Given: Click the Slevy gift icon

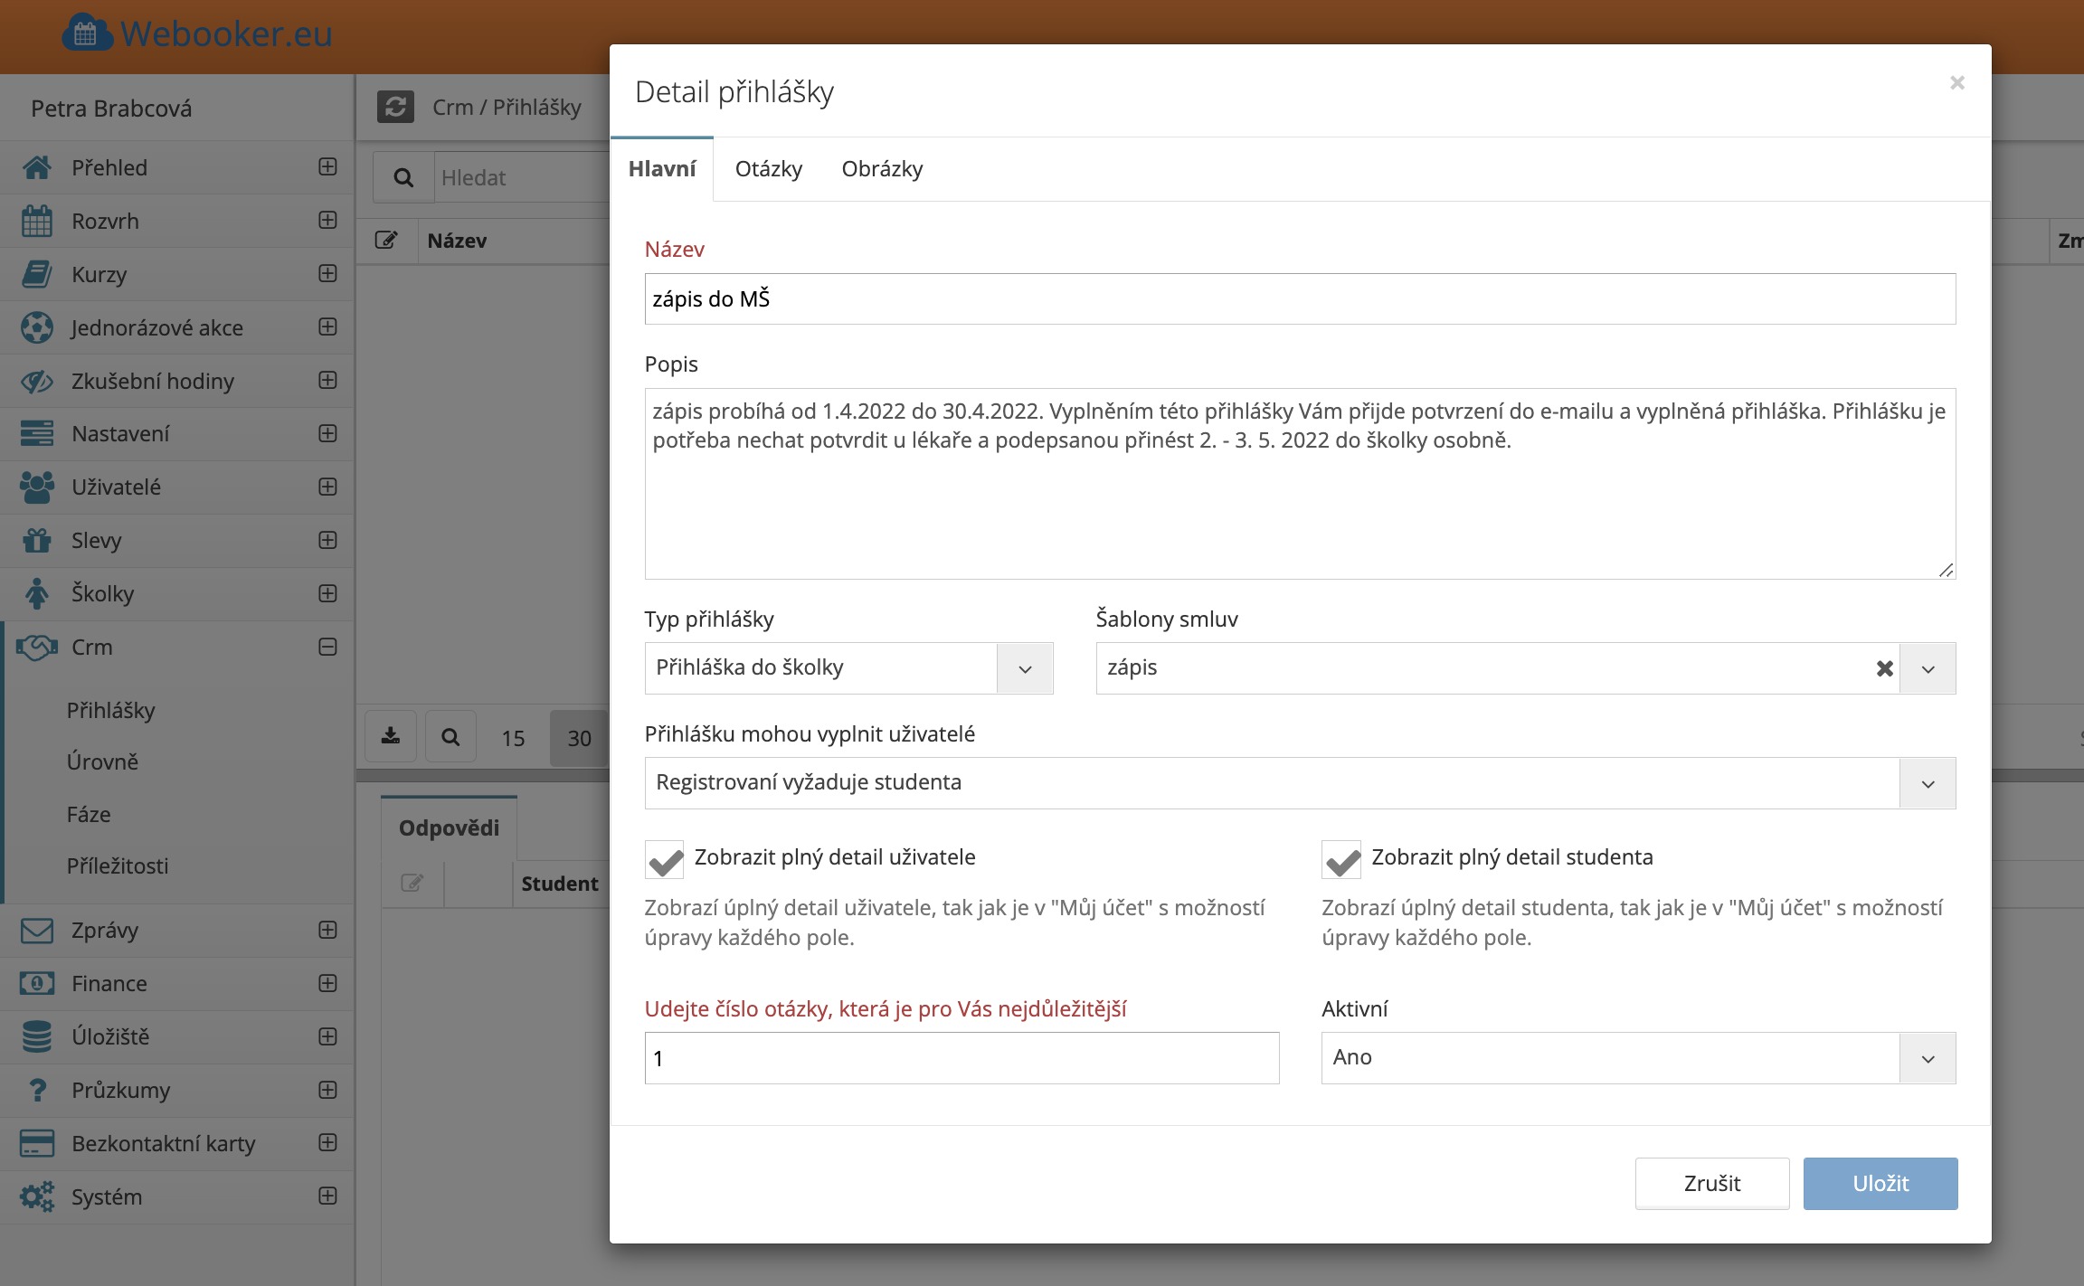Looking at the screenshot, I should pyautogui.click(x=37, y=540).
